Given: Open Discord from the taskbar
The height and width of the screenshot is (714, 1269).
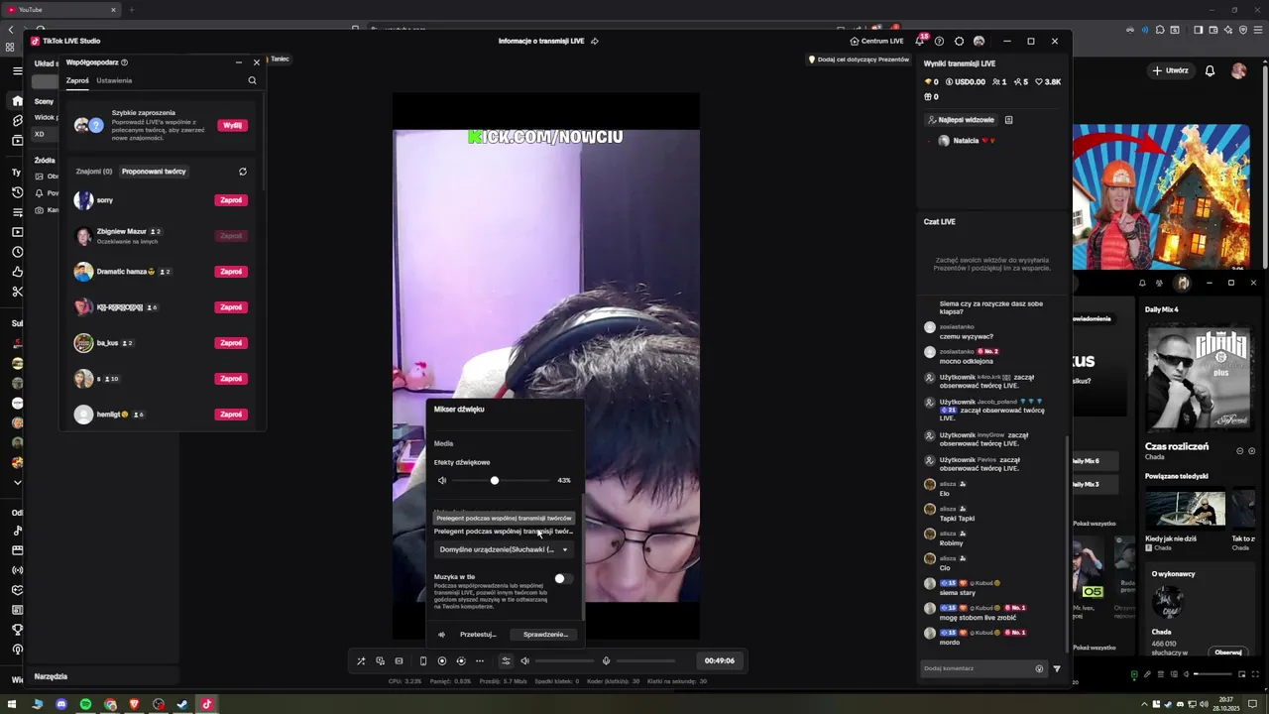Looking at the screenshot, I should click(x=61, y=704).
